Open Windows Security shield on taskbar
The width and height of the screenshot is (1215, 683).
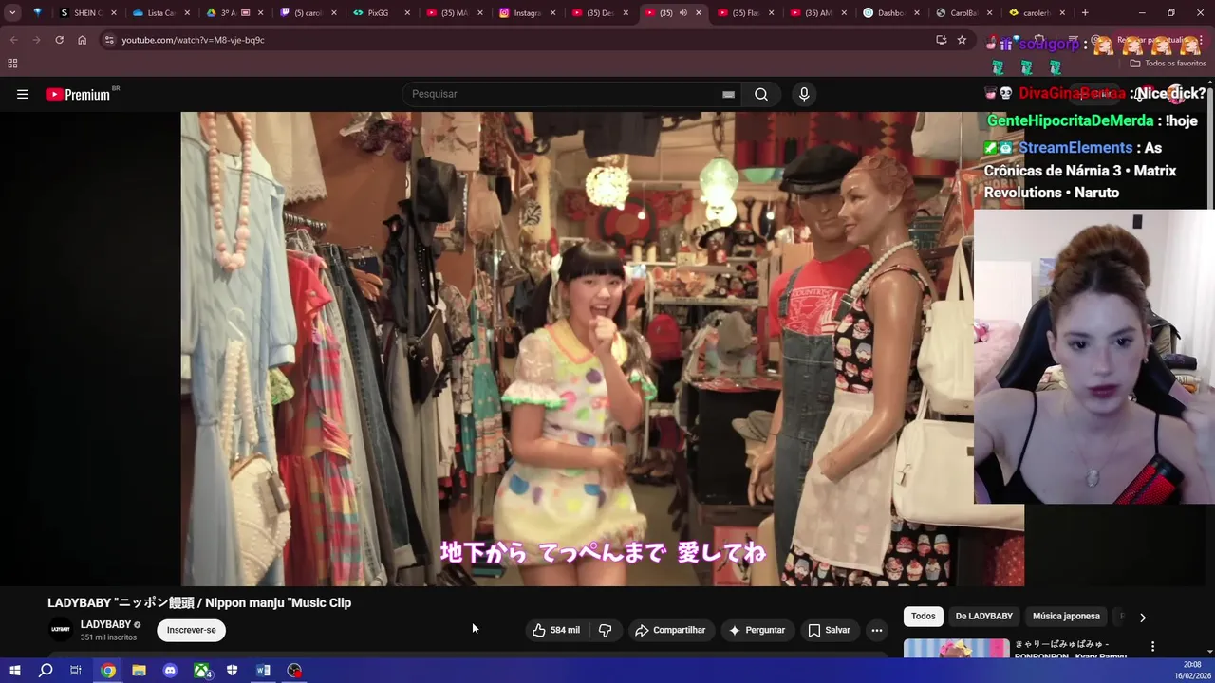(x=233, y=671)
